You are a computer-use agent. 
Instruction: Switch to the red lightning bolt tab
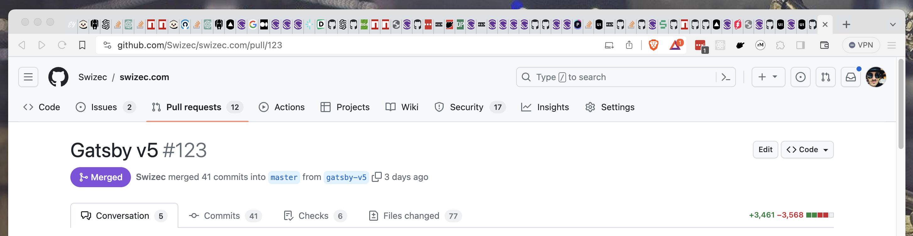coord(737,24)
